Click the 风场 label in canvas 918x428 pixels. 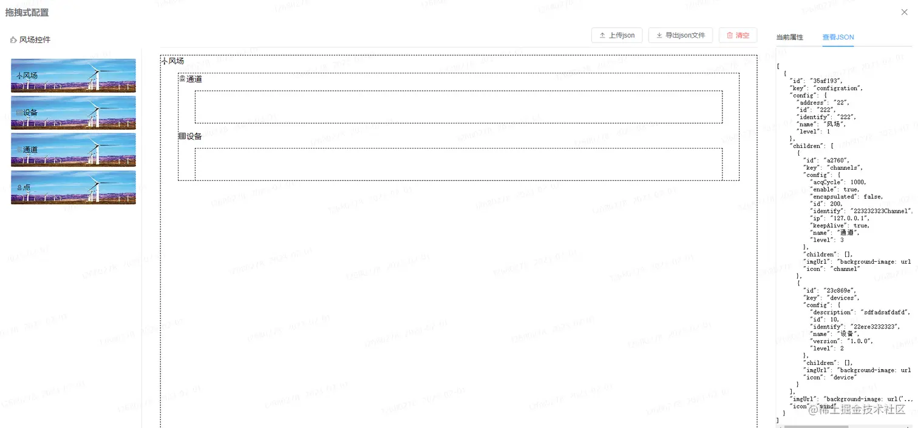click(x=176, y=61)
